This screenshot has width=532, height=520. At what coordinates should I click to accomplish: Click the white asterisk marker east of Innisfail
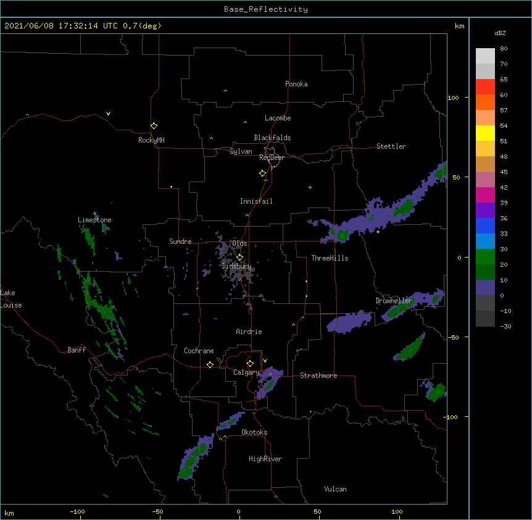[x=310, y=187]
